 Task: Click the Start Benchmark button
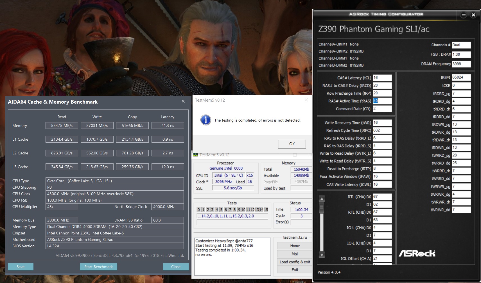click(x=98, y=267)
